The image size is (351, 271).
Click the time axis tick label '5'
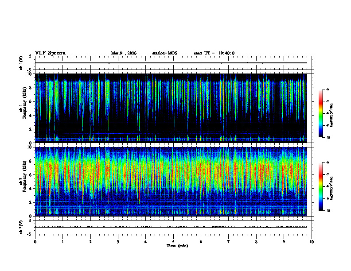pos(173,242)
